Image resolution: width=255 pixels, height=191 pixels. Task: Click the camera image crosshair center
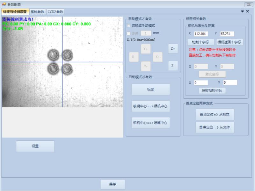(62, 62)
